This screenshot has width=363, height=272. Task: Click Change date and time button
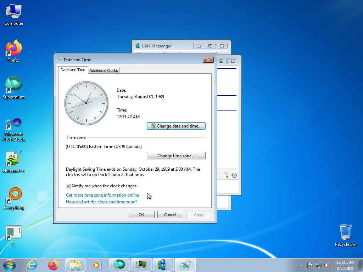(176, 126)
